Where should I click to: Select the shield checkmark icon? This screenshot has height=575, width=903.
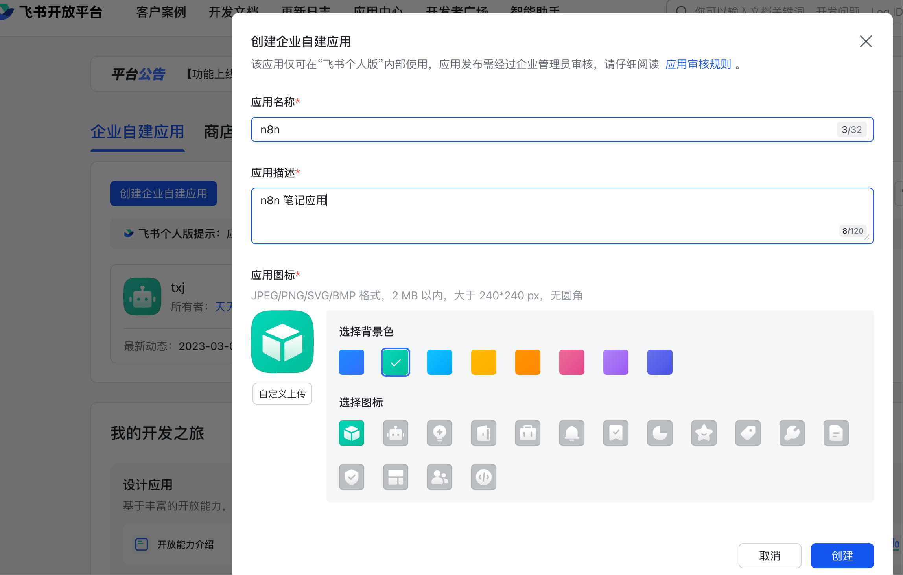coord(351,477)
